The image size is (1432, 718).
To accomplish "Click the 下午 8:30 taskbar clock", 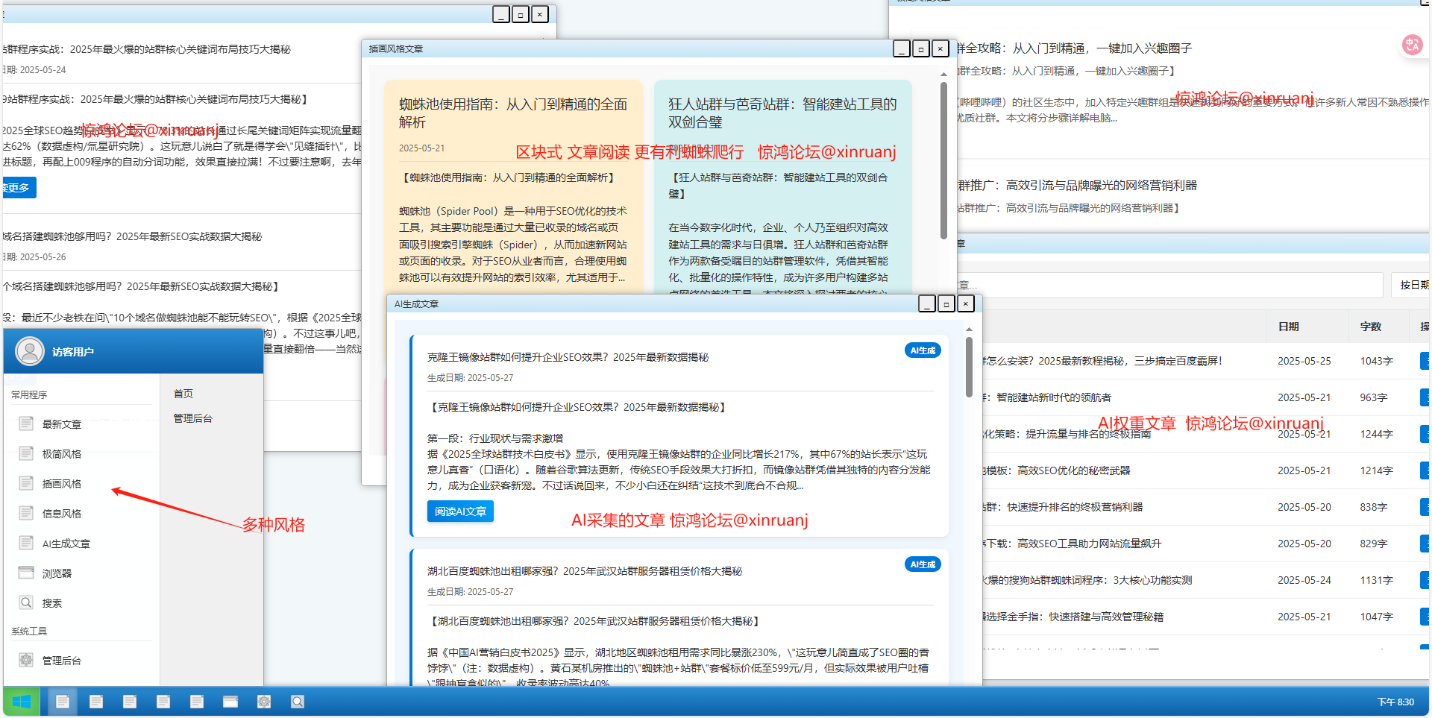I will tap(1395, 702).
